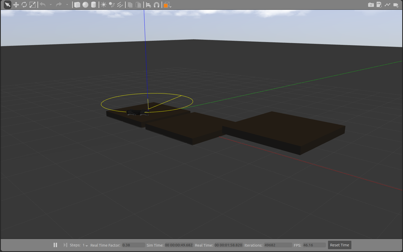Click the undo arrow
Image resolution: width=403 pixels, height=252 pixels.
43,5
